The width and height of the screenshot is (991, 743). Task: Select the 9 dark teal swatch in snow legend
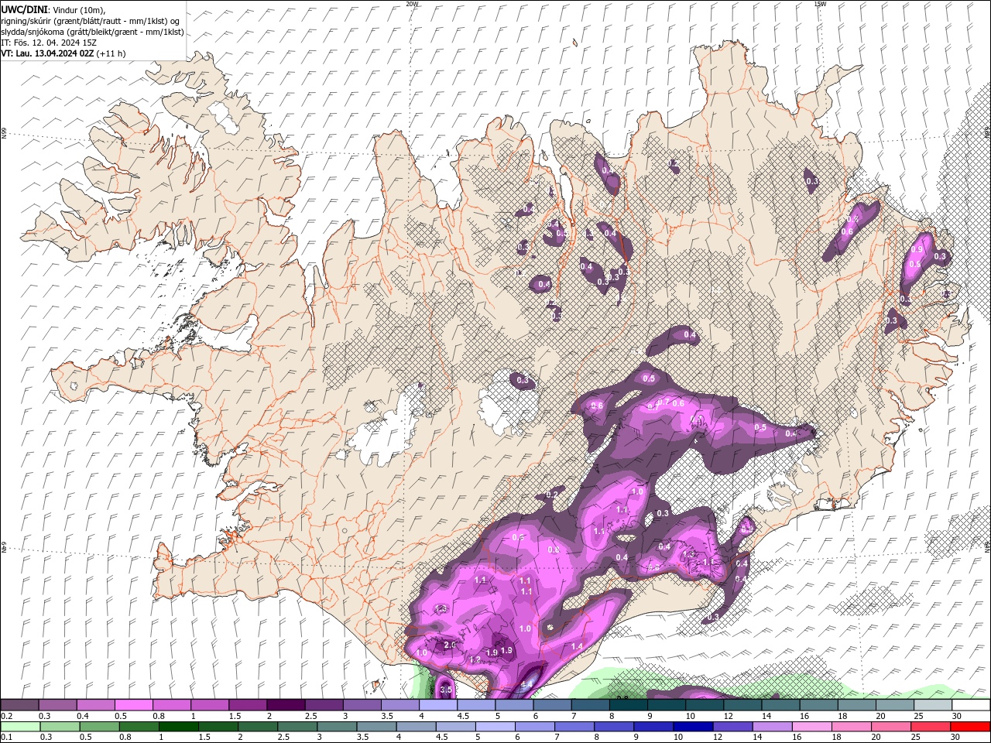point(667,705)
